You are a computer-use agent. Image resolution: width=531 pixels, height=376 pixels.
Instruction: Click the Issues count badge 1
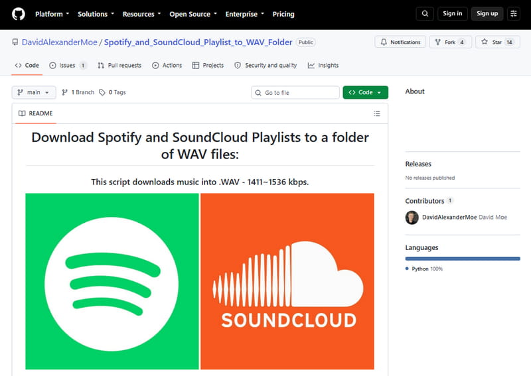(83, 65)
